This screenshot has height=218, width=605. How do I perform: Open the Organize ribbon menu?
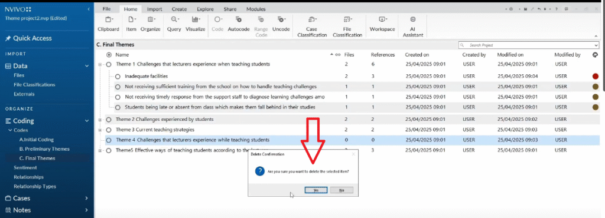click(x=150, y=24)
